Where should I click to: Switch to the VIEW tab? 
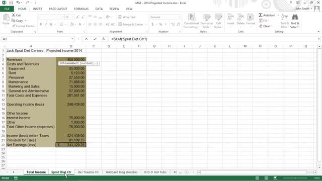point(129,9)
